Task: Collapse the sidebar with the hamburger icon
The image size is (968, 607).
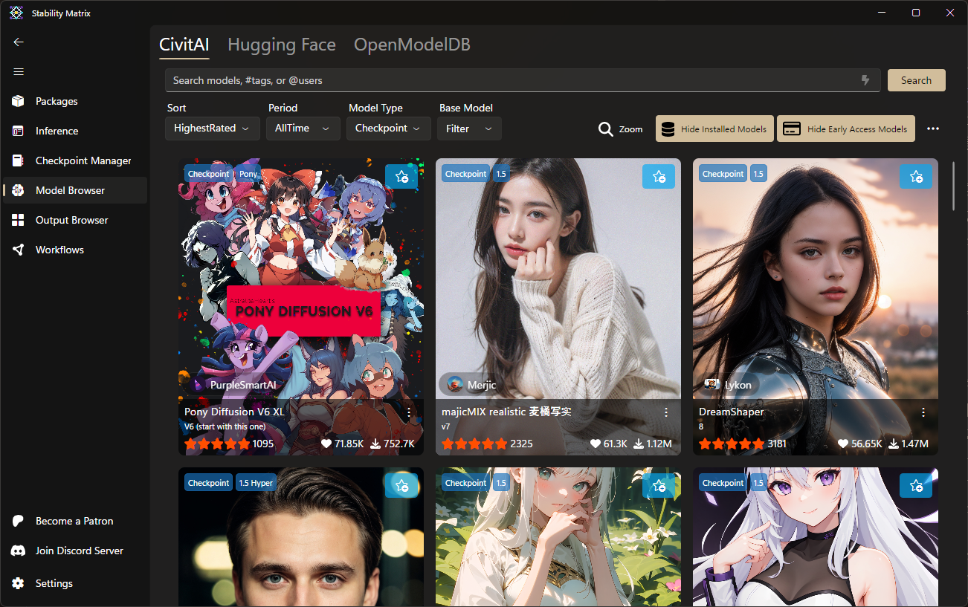Action: (19, 72)
